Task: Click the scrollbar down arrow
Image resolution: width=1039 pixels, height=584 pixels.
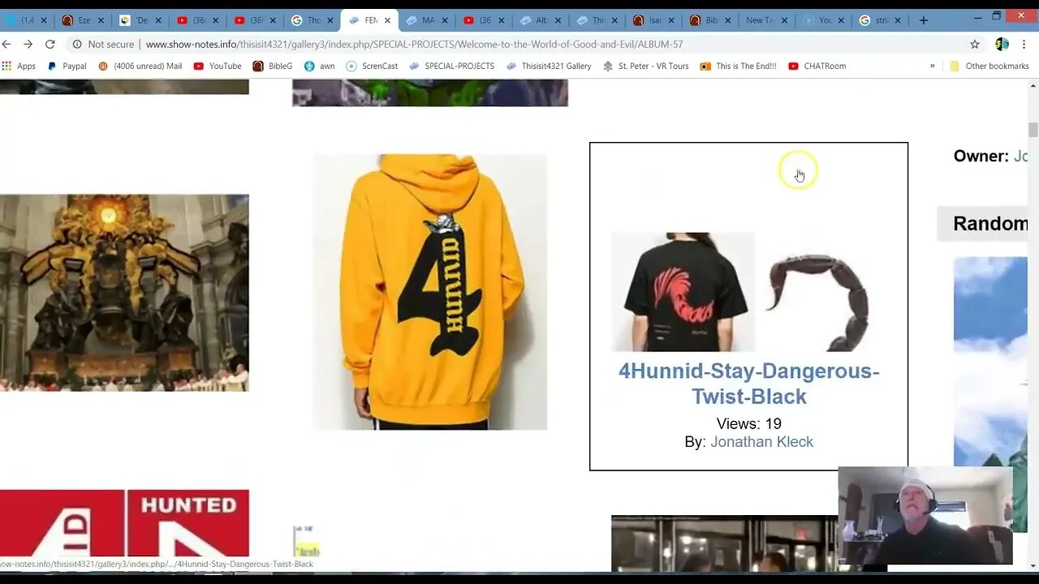Action: [x=1033, y=566]
